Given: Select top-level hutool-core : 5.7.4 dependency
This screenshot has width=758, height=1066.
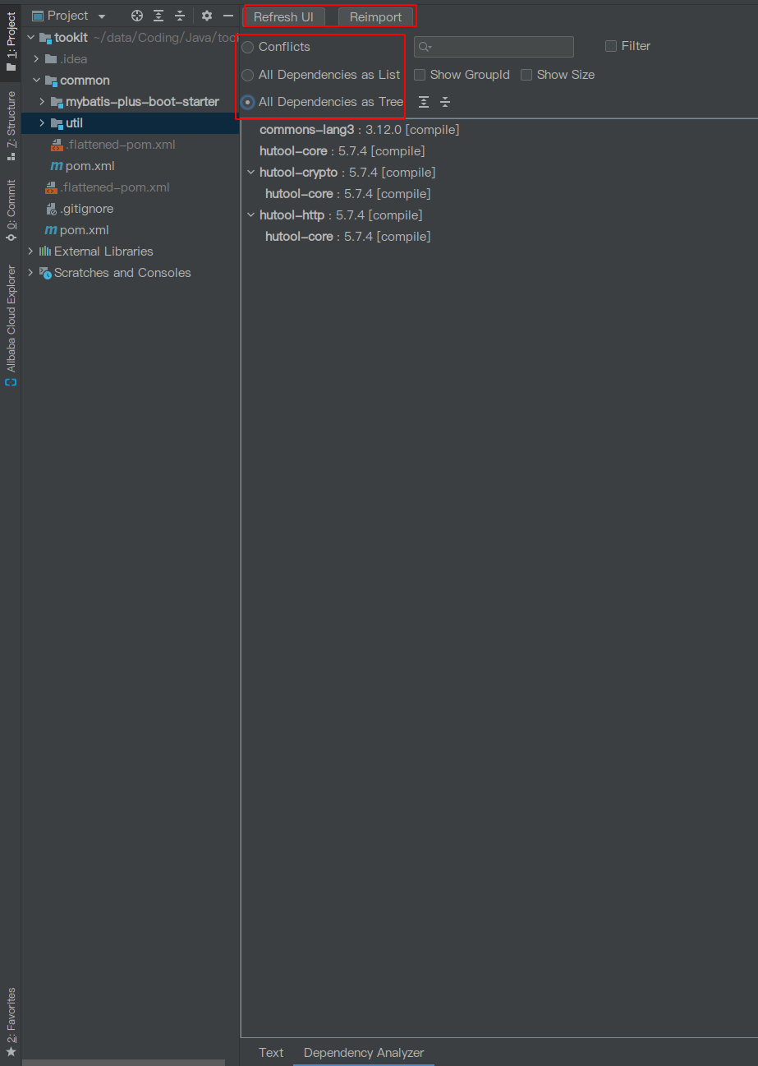Looking at the screenshot, I should [x=342, y=151].
